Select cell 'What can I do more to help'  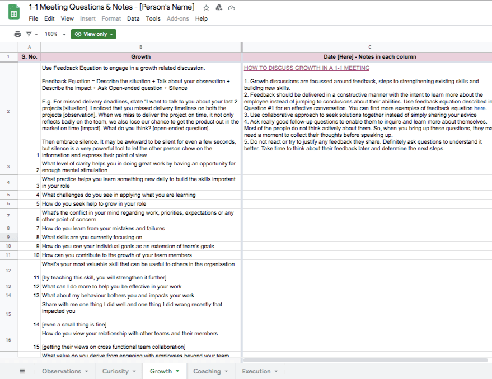pyautogui.click(x=141, y=287)
